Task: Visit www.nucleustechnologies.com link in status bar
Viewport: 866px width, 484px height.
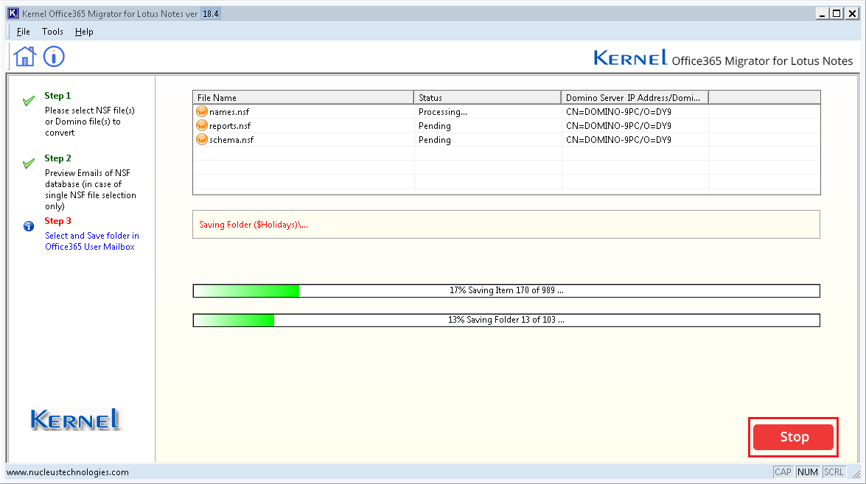Action: click(x=67, y=472)
